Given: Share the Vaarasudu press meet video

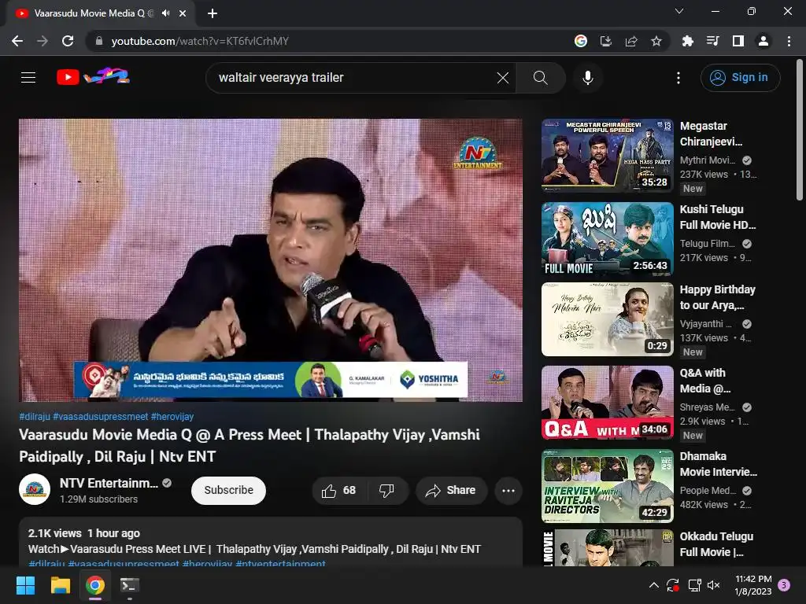Looking at the screenshot, I should [x=451, y=491].
